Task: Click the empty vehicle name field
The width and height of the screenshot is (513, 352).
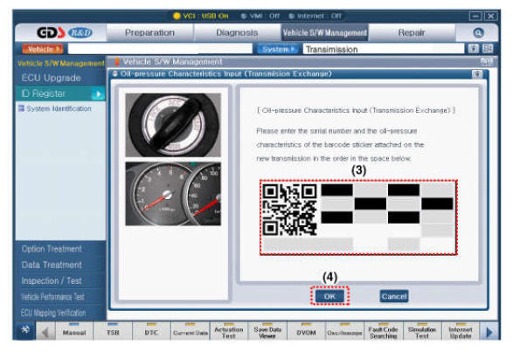Action: [160, 49]
